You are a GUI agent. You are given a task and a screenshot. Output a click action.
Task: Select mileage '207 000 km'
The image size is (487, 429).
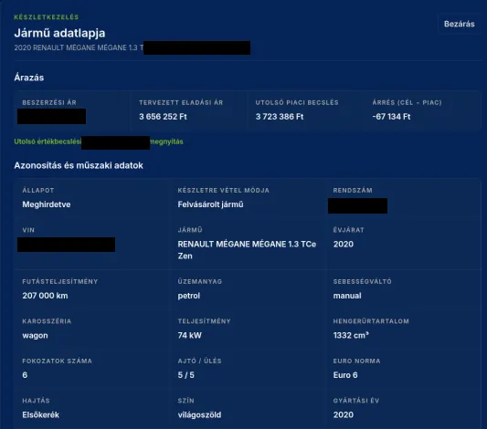45,296
